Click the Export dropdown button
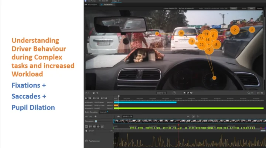 (x=233, y=9)
